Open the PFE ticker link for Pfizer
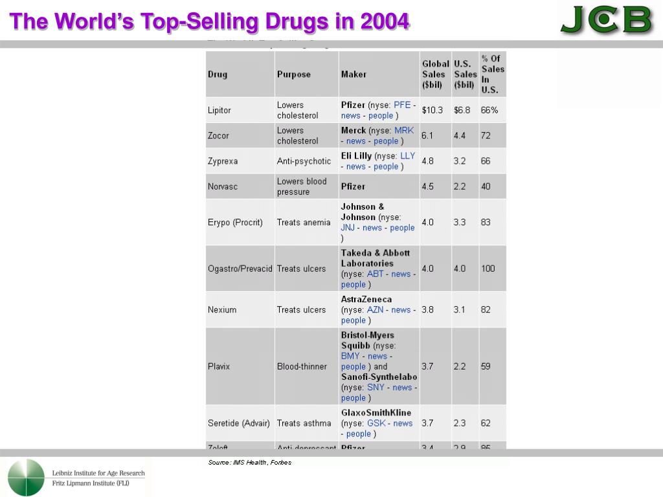Viewport: 663px width, 497px height. (402, 105)
